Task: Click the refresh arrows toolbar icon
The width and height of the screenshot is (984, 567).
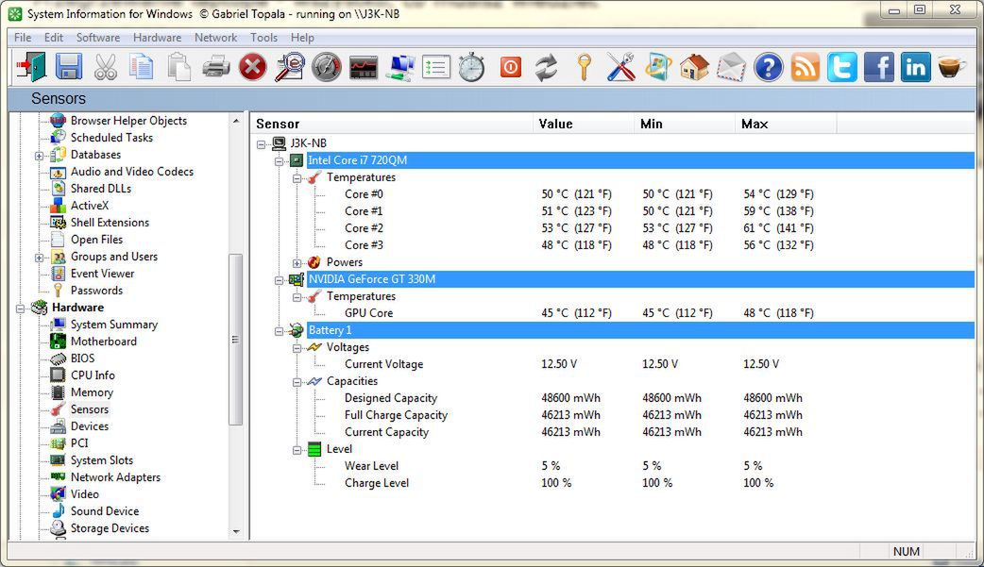Action: (547, 67)
